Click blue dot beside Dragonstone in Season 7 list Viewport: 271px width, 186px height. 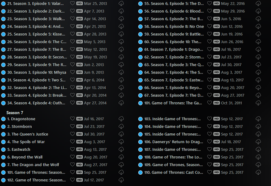click(x=3, y=119)
